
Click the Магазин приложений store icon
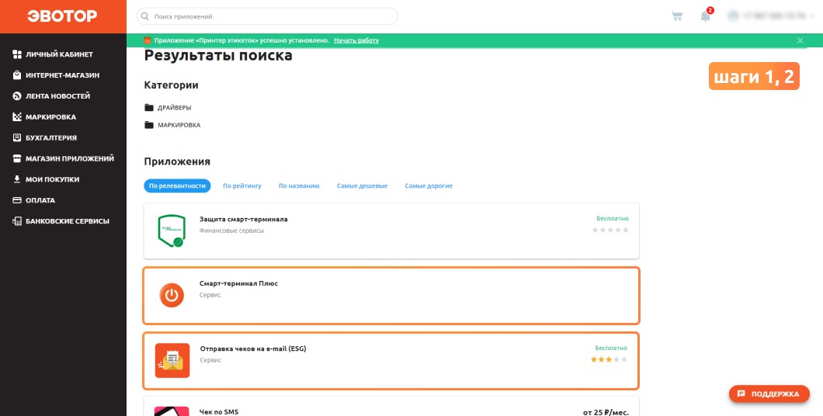point(17,158)
